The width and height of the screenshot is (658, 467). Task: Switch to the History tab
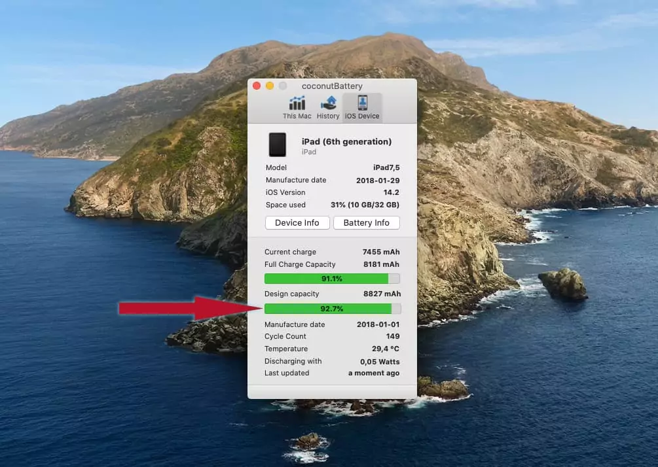tap(328, 108)
